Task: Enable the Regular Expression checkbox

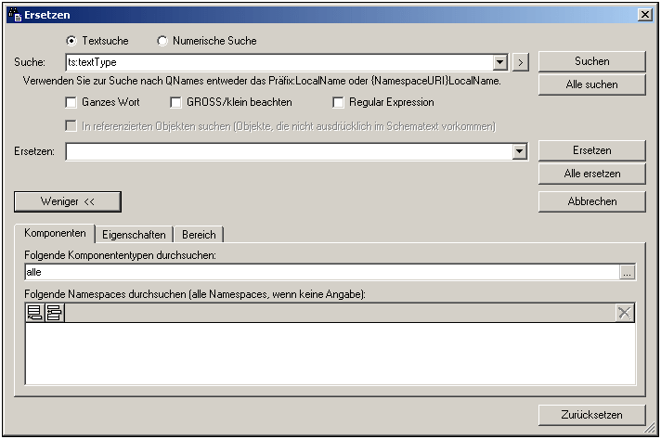Action: pos(338,102)
